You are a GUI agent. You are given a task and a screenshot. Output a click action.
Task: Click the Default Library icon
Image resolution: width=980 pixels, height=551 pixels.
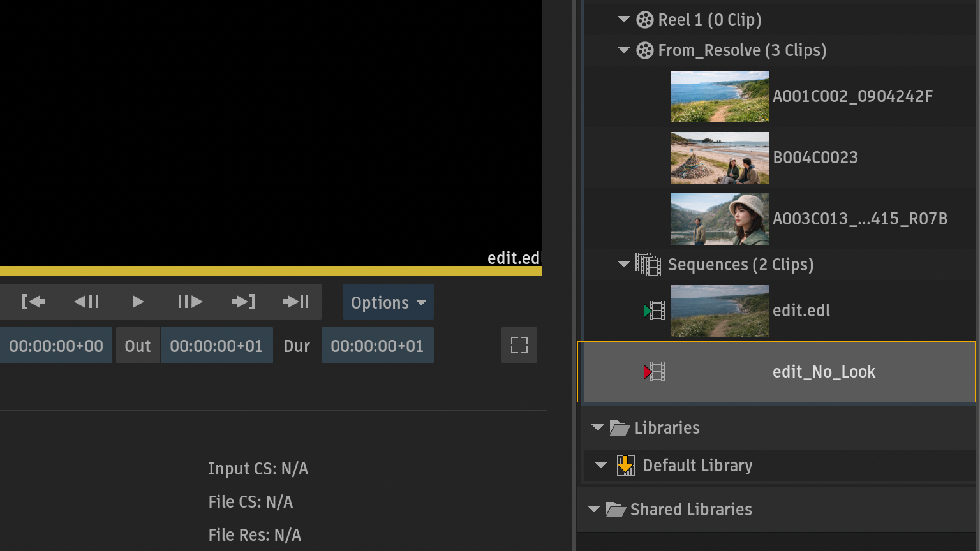click(x=625, y=466)
